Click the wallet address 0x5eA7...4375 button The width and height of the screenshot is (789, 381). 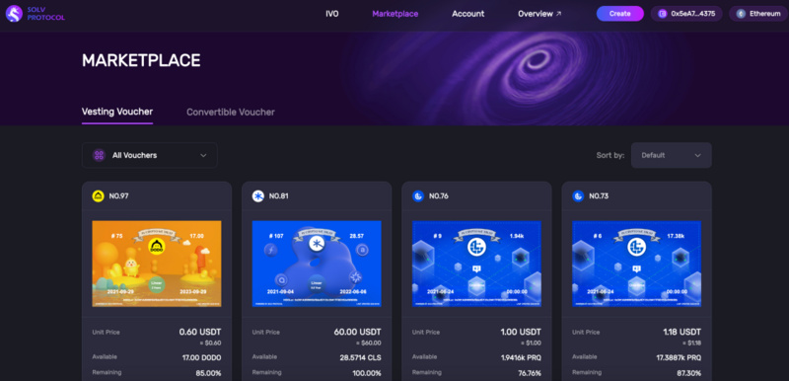click(x=686, y=14)
